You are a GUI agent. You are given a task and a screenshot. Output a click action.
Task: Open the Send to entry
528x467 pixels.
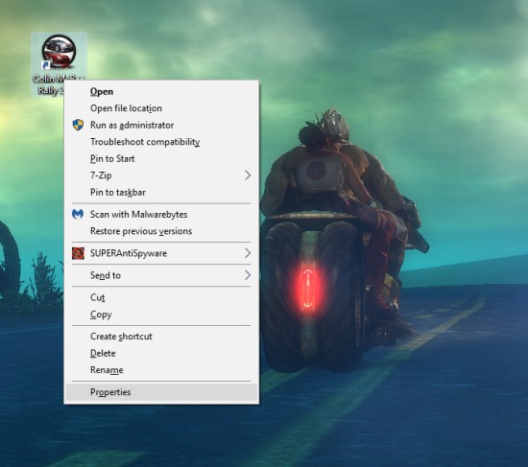(x=161, y=275)
